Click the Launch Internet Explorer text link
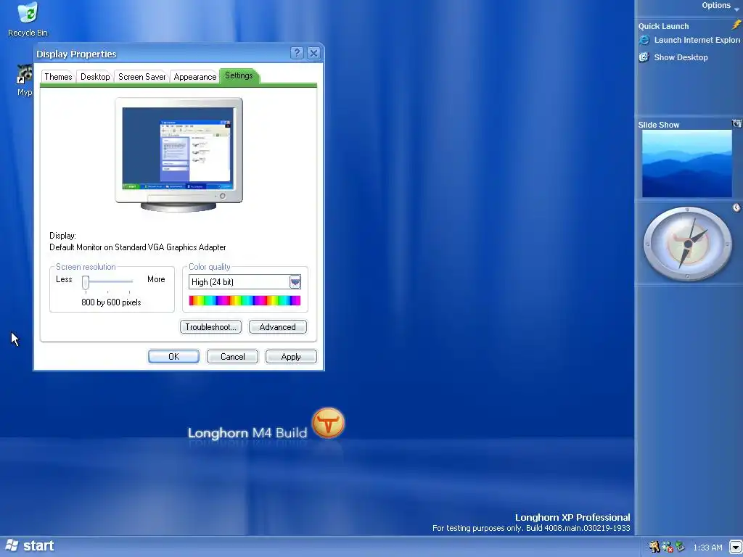 pyautogui.click(x=697, y=41)
